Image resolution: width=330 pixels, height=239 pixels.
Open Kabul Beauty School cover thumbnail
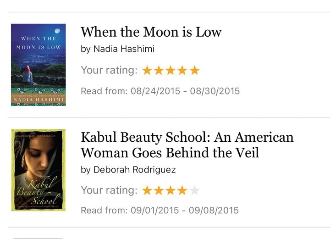click(38, 170)
